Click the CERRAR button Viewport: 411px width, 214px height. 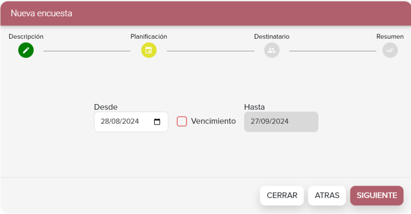tap(282, 196)
